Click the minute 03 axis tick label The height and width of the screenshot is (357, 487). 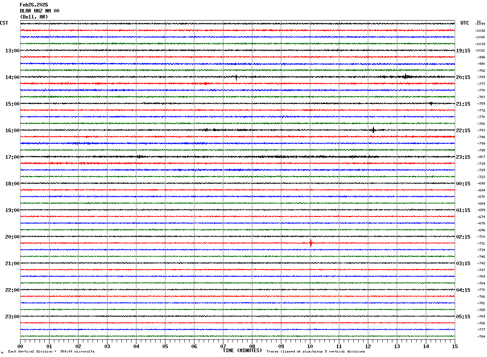tap(107, 346)
